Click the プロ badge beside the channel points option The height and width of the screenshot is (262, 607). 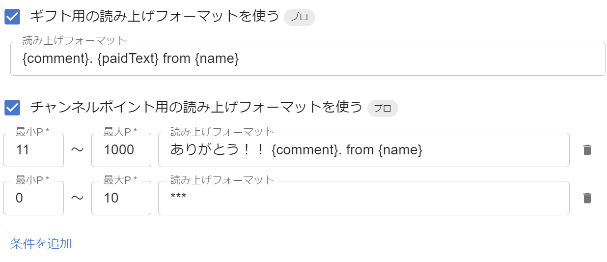[383, 108]
